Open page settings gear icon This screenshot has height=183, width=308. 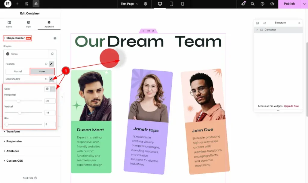tap(146, 4)
